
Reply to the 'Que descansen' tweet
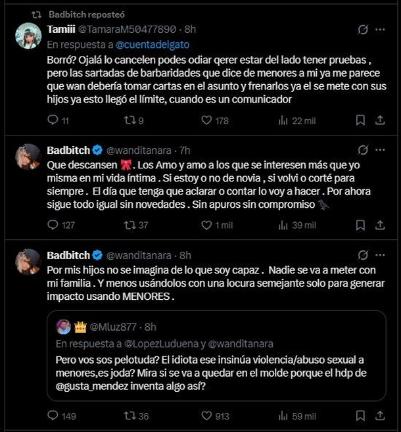point(54,225)
